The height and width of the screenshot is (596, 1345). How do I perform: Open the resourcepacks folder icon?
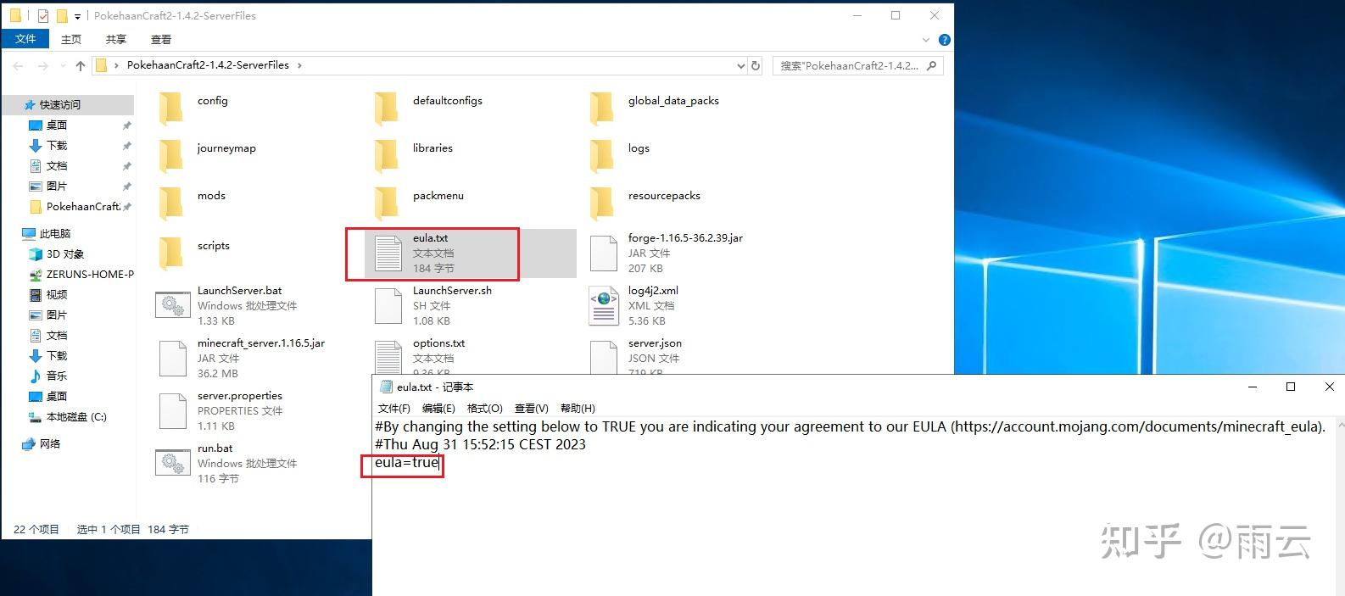tap(602, 203)
